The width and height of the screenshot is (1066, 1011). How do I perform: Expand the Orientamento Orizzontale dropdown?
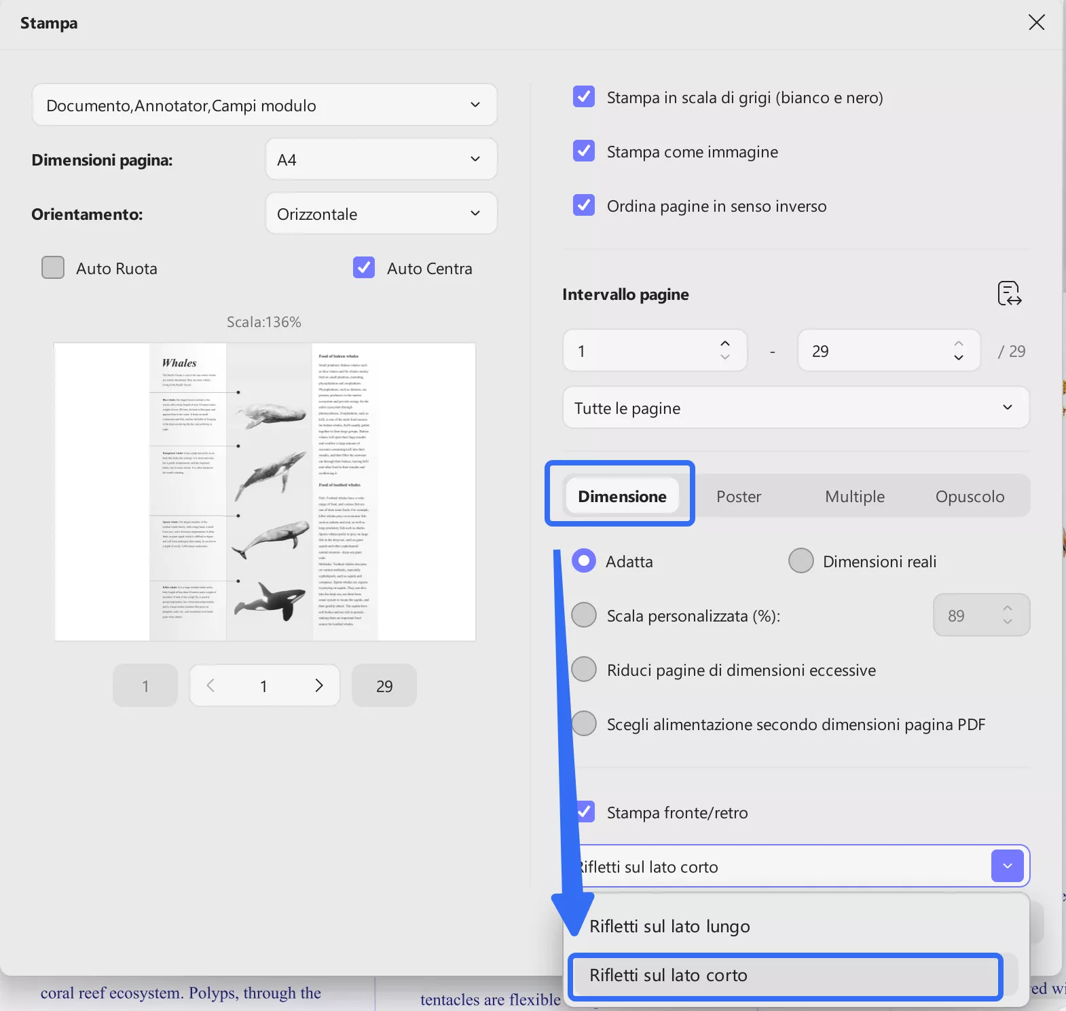(x=382, y=214)
